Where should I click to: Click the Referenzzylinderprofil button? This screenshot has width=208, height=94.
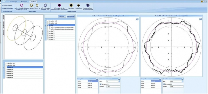(x=8, y=8)
